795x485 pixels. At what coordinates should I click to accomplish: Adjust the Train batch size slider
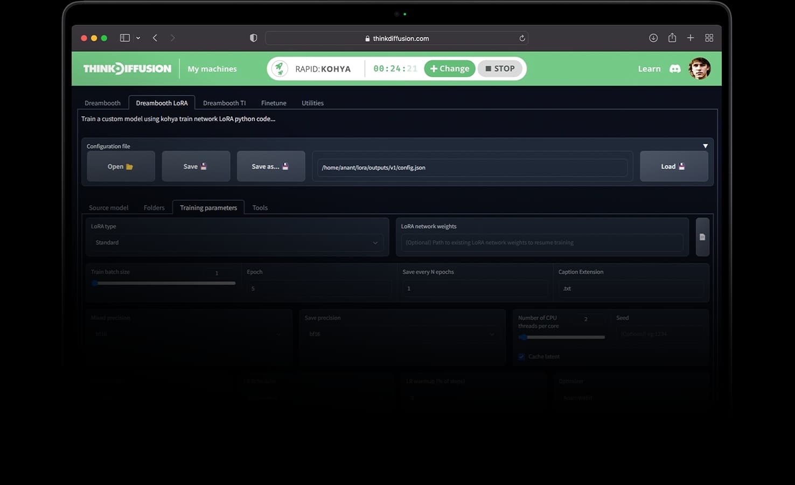[x=163, y=283]
